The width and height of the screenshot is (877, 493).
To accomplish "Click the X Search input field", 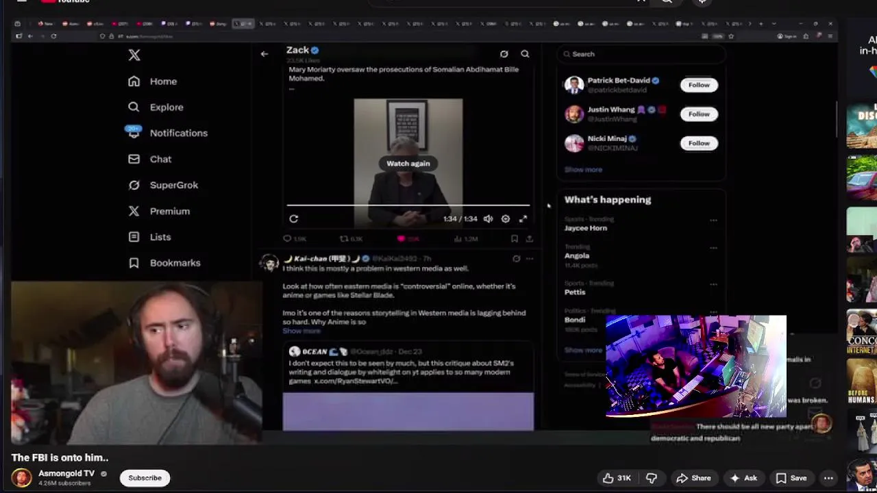I will [641, 54].
